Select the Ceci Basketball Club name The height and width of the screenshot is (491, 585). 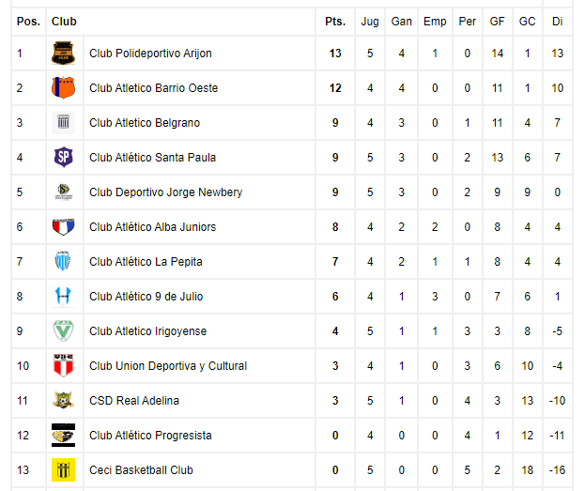tap(141, 470)
